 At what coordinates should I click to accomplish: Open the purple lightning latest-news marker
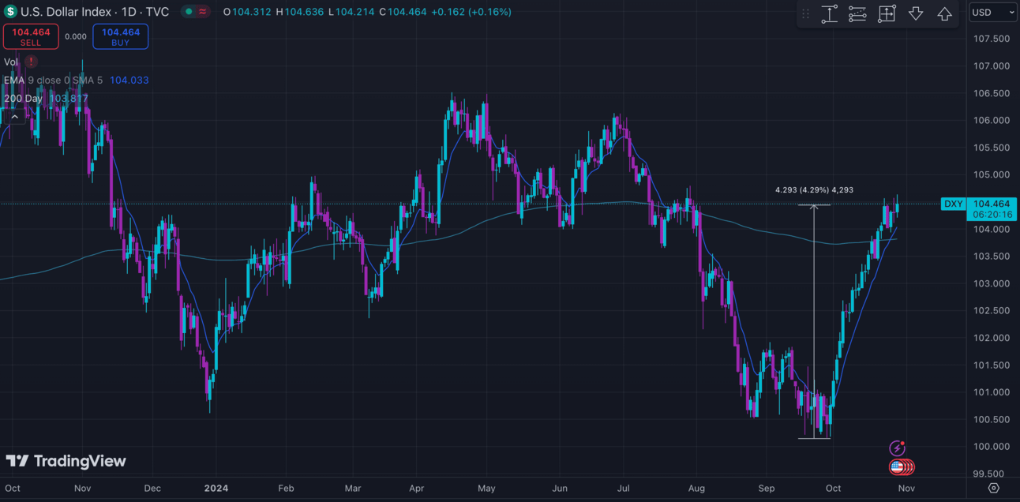coord(897,448)
